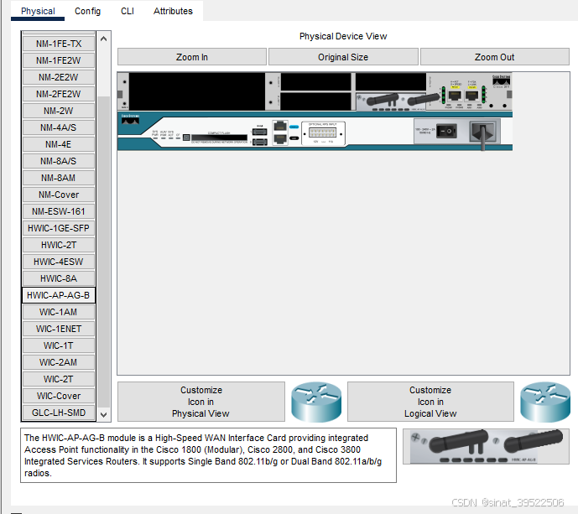578x514 pixels.
Task: Click the logical view router icon
Action: tap(545, 402)
